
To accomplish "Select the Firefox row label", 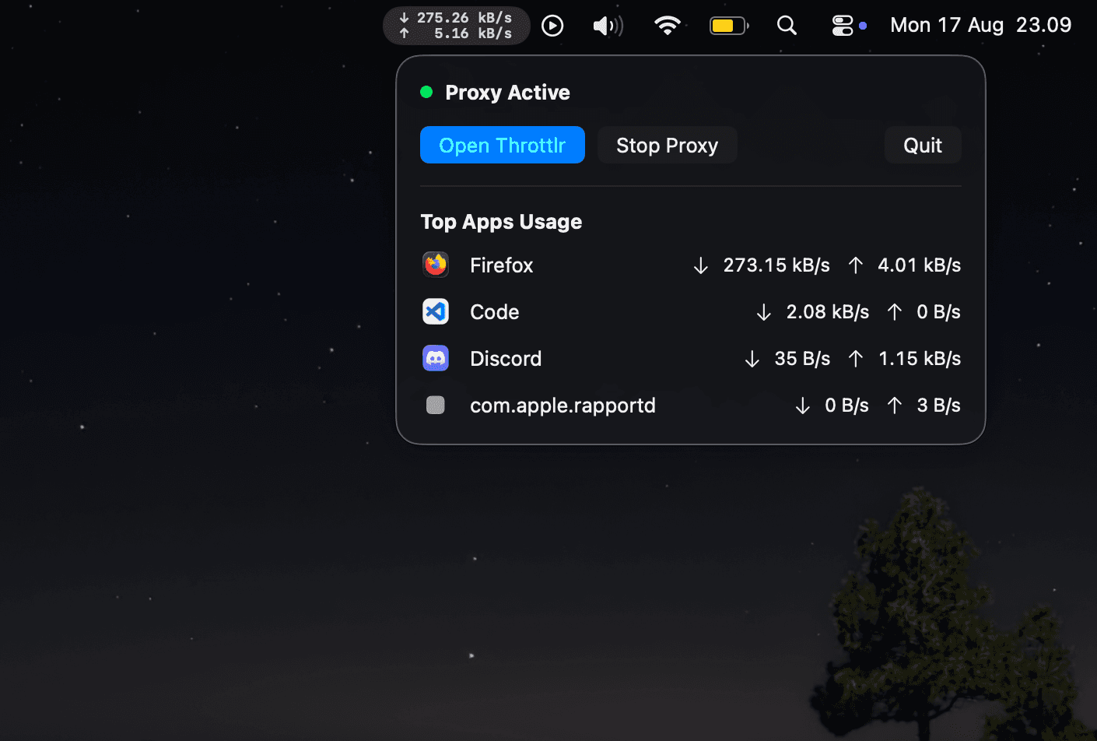I will 501,265.
